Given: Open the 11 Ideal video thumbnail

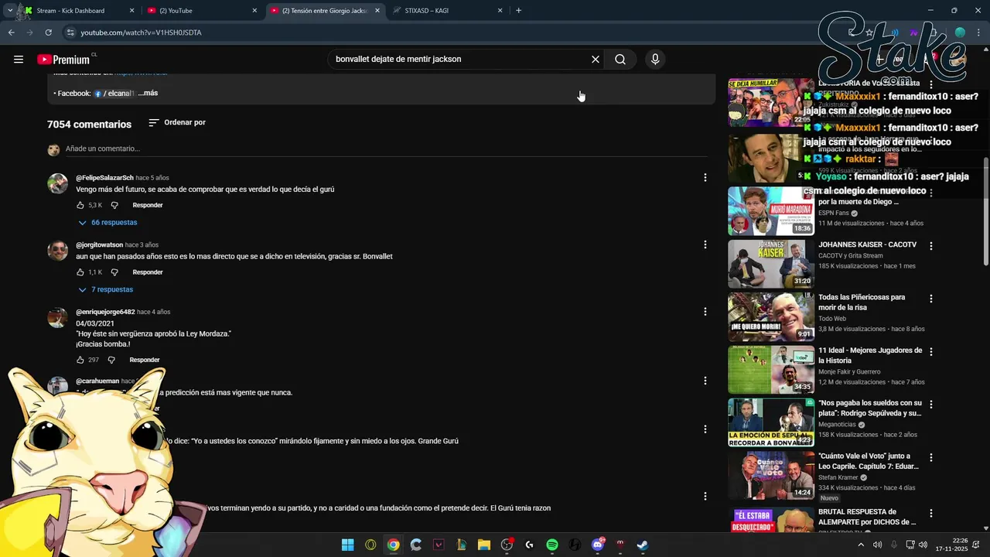Looking at the screenshot, I should (771, 370).
